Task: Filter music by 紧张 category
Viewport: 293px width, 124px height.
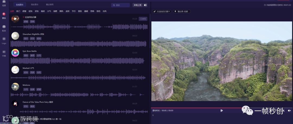Action: point(80,11)
